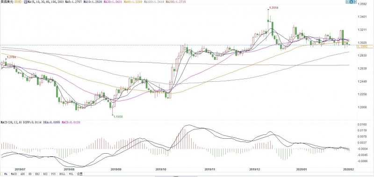374x177 pixels.
Task: Switch to the MACD indicator tab
Action: (x=14, y=174)
